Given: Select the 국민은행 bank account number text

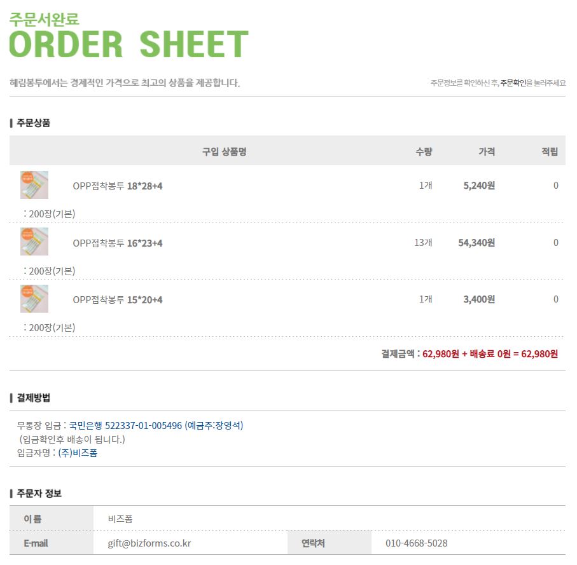Looking at the screenshot, I should tap(156, 426).
